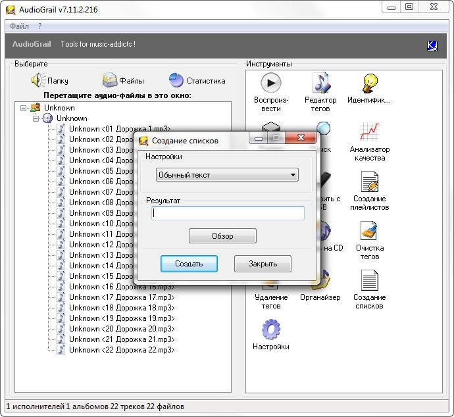Click the Создать button

189,264
